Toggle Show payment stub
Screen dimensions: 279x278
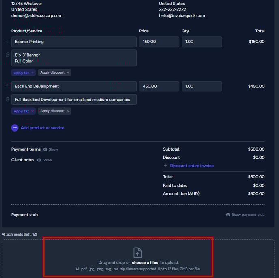pos(245,214)
